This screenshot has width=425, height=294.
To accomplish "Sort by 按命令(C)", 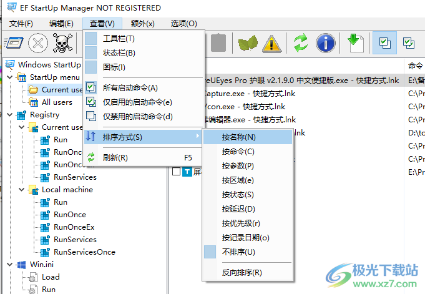I will (248, 152).
